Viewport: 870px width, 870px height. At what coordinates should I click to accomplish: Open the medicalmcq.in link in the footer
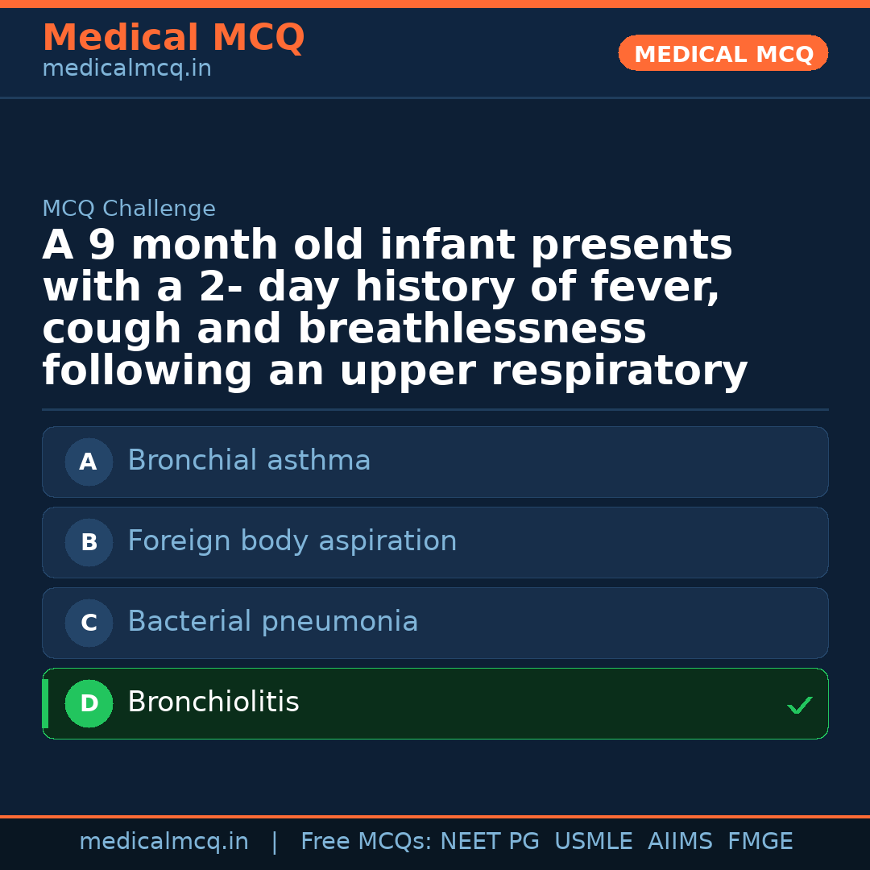(x=164, y=842)
